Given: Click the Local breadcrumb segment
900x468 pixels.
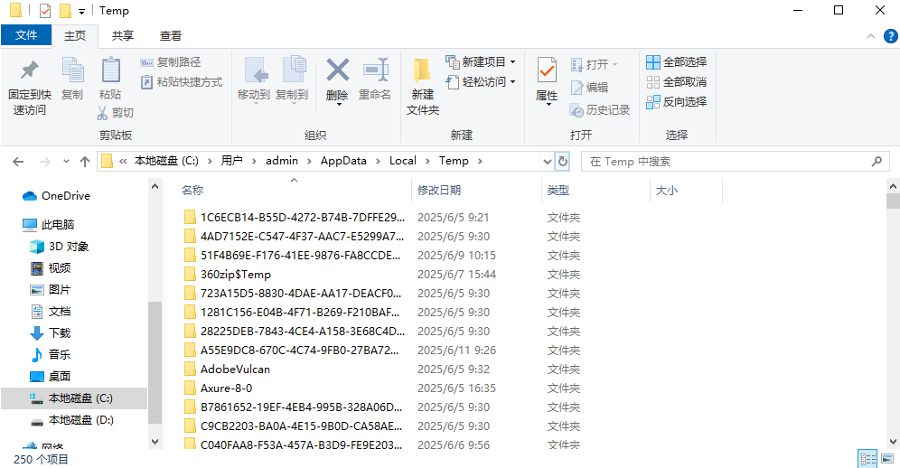Looking at the screenshot, I should point(402,161).
